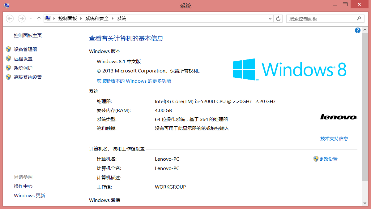This screenshot has height=209, width=371.
Task: Go back with the Back arrow button
Action: click(x=10, y=19)
